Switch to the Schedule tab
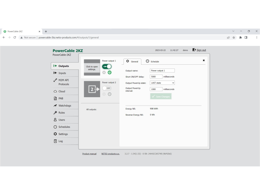The image size is (260, 195). 152,61
